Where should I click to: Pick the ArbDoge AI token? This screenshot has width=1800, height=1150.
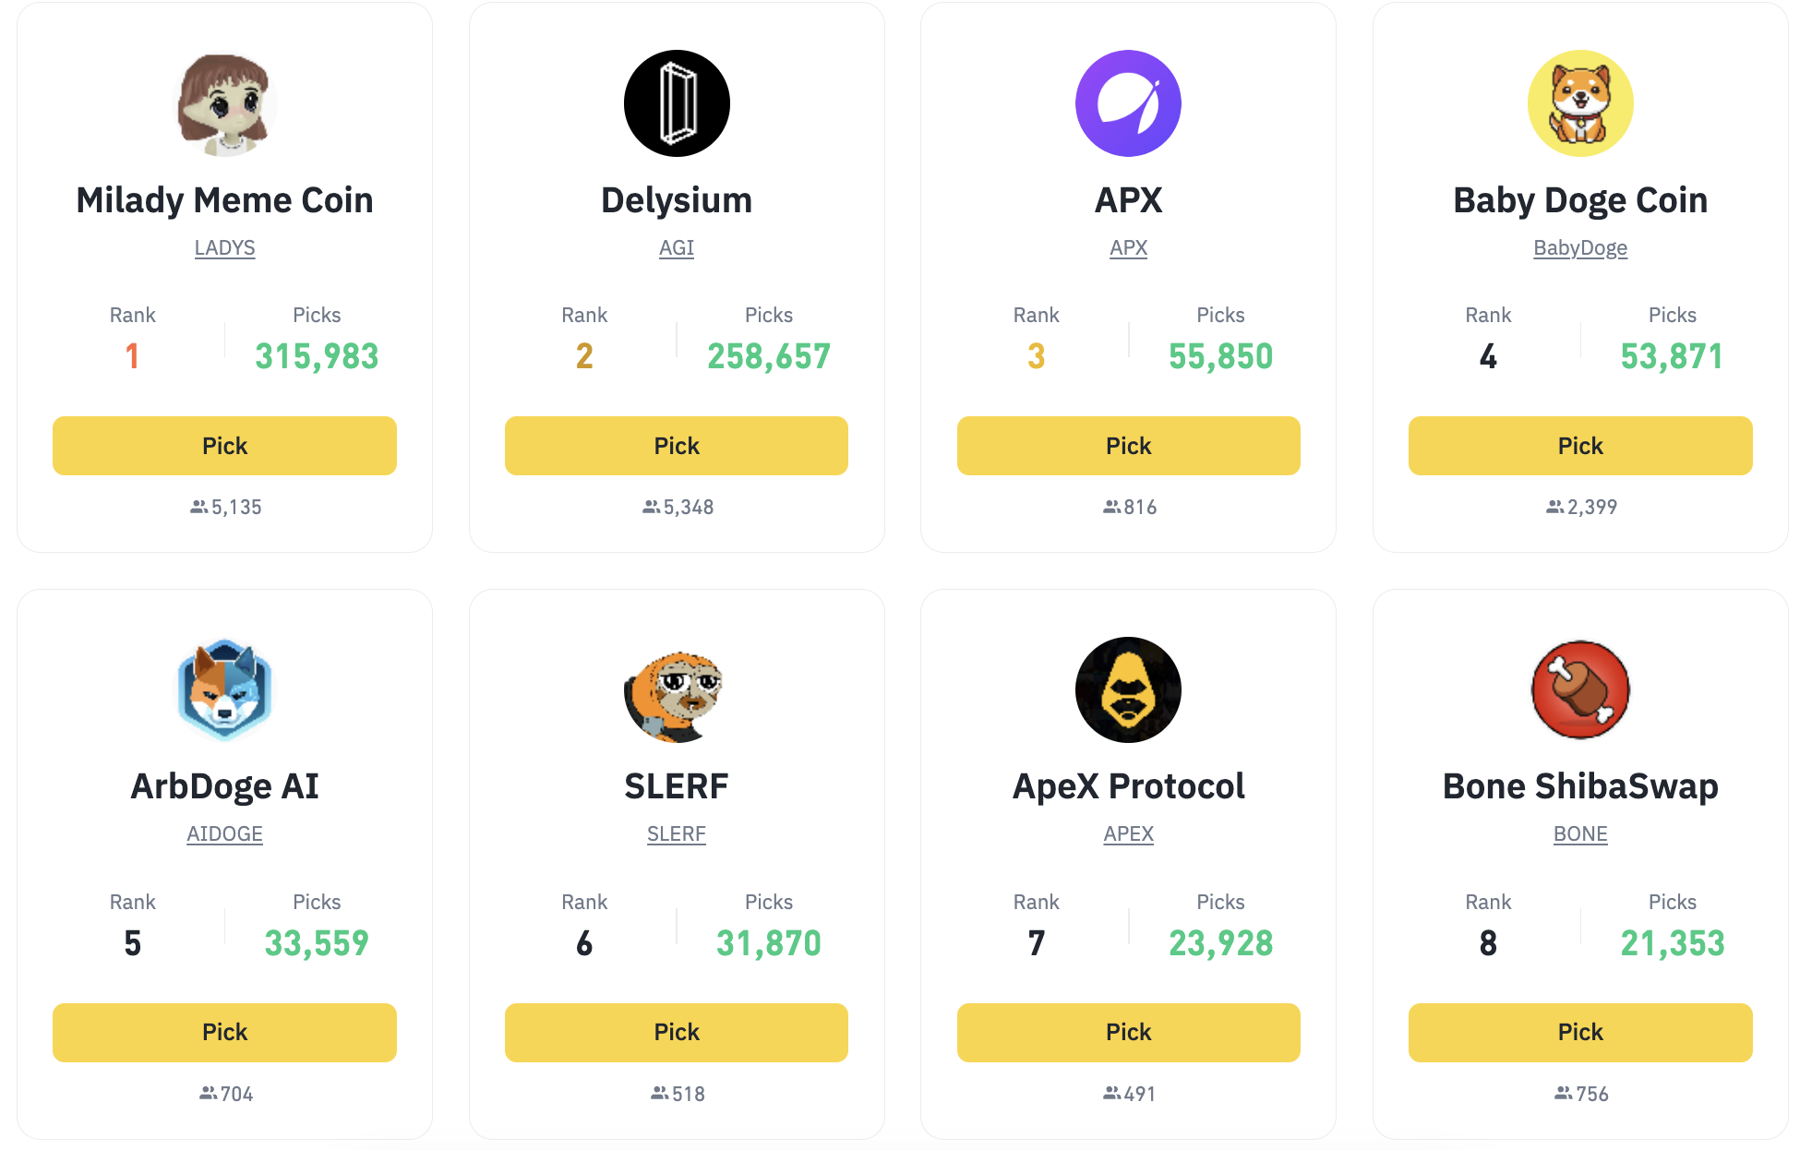pos(224,1032)
